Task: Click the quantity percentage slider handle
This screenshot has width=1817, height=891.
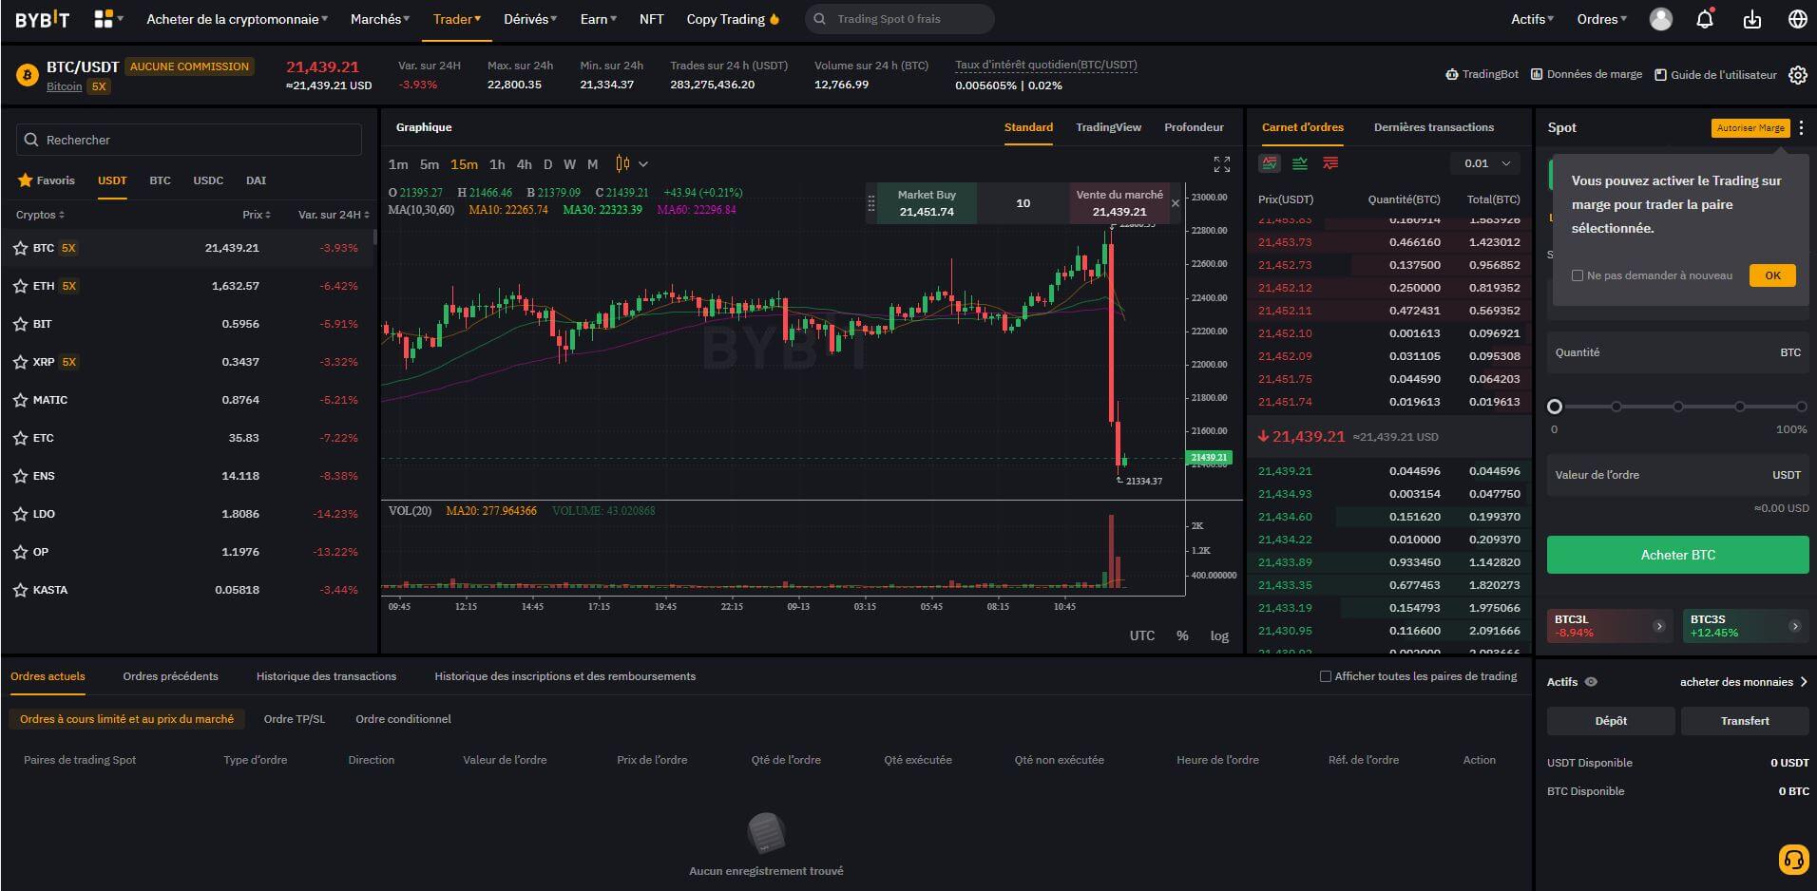Action: [1555, 407]
